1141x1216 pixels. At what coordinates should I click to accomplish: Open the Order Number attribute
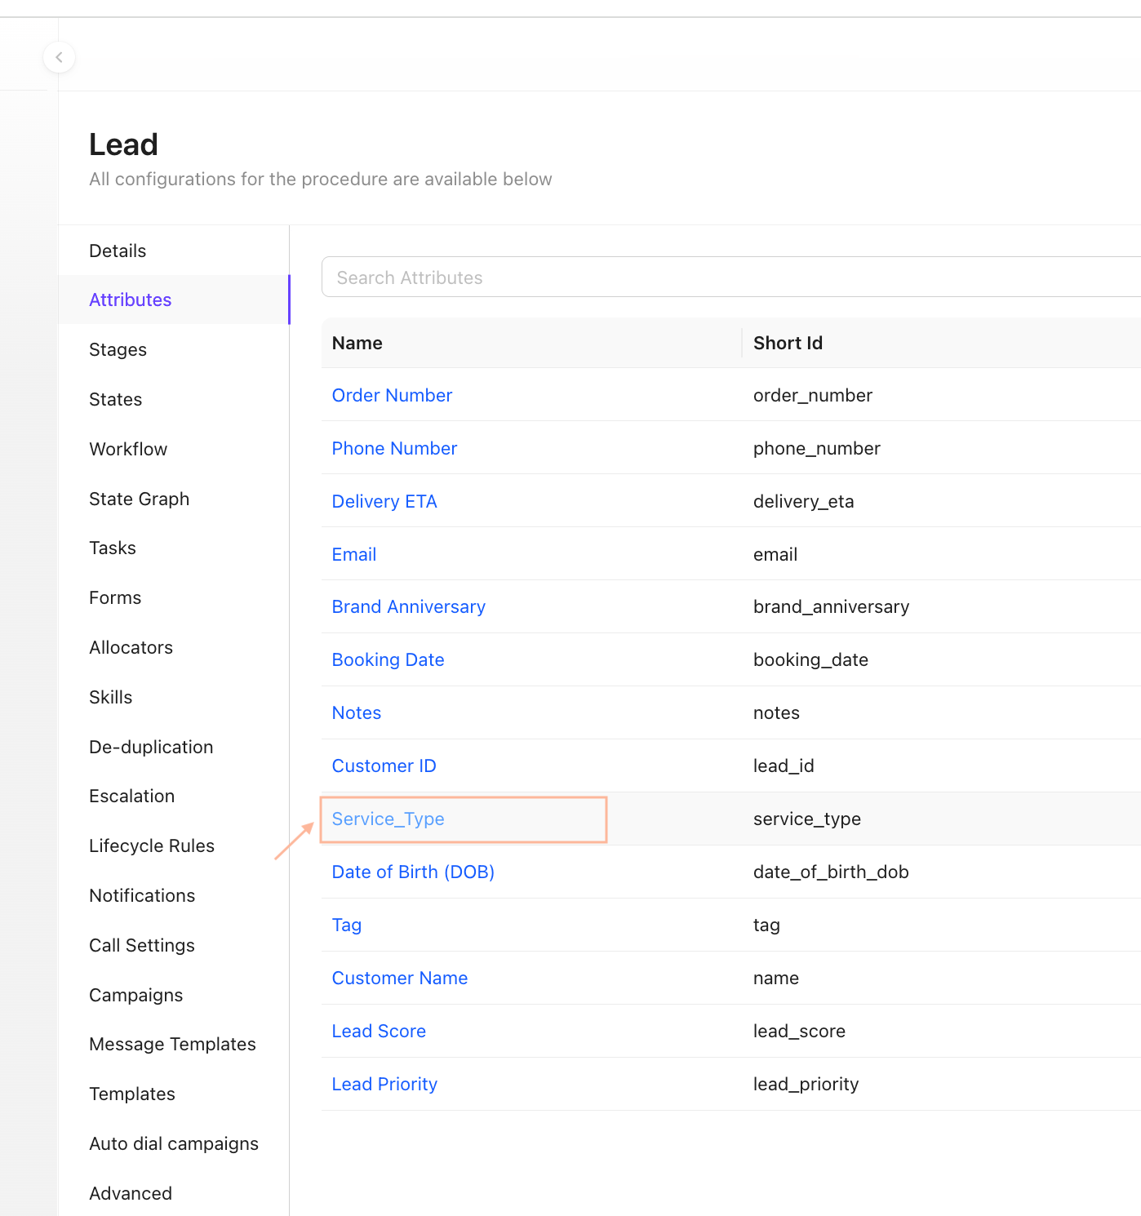392,395
